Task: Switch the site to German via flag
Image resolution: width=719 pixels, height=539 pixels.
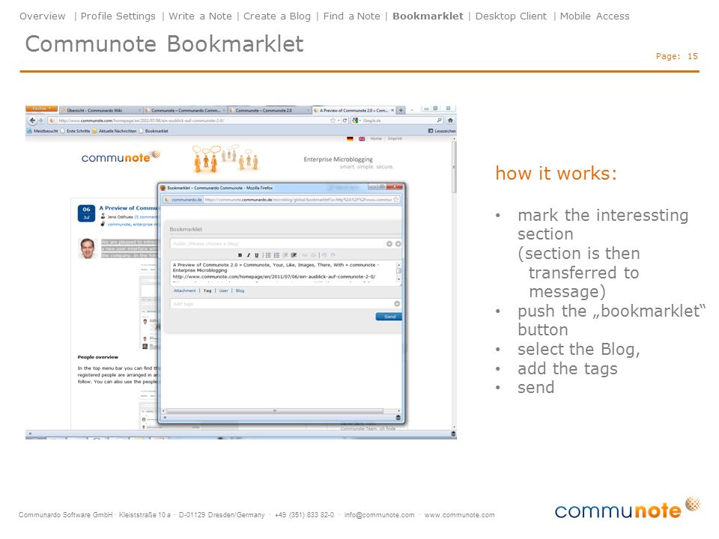Action: [x=351, y=138]
